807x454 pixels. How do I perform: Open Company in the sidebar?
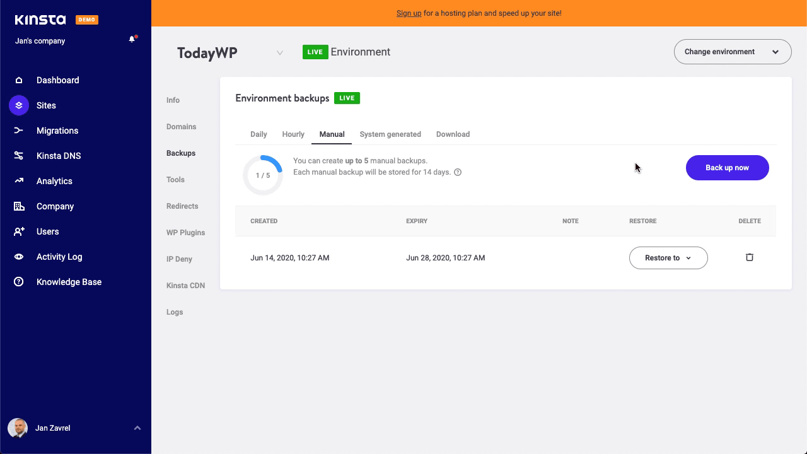click(x=55, y=206)
